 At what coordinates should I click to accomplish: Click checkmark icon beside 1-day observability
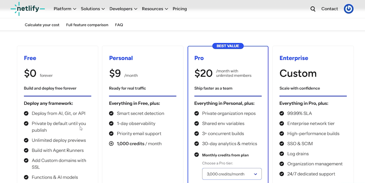click(x=111, y=124)
